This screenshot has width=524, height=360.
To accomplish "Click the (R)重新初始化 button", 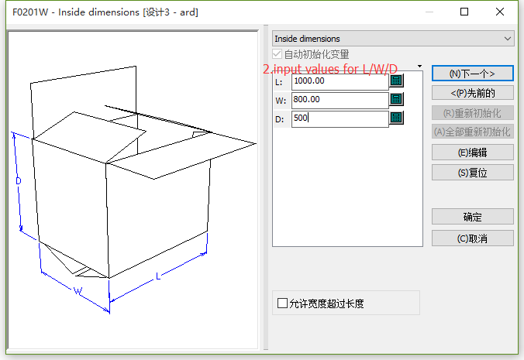I will 472,112.
